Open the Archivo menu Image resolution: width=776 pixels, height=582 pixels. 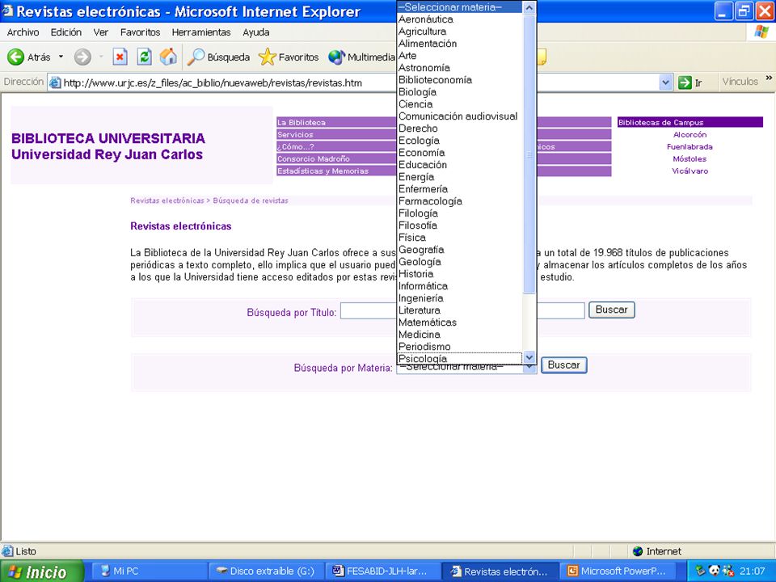pyautogui.click(x=23, y=32)
